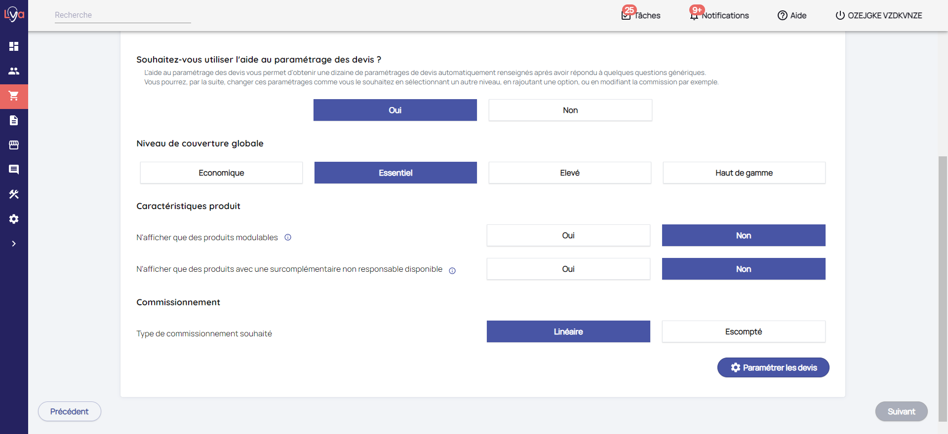Click the Paramétrer les devis button
948x434 pixels.
coord(773,367)
